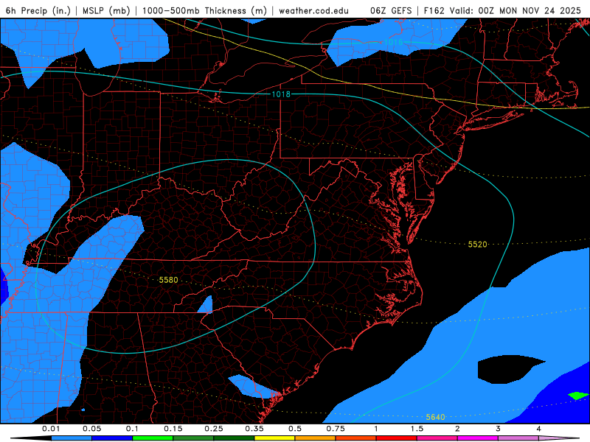Click the 'F162' forecast hour text
Image resolution: width=590 pixels, height=442 pixels.
coord(434,10)
